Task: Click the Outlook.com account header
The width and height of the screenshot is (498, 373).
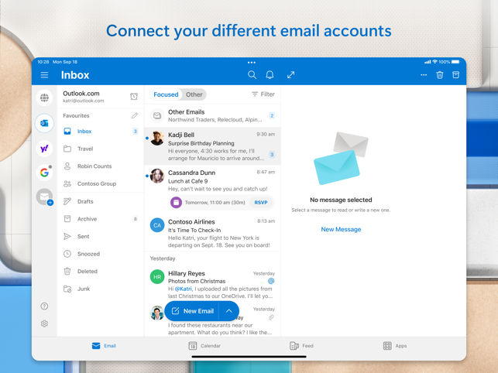Action: click(101, 97)
